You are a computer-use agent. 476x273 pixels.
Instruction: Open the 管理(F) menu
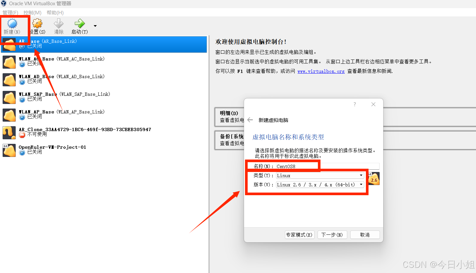pos(10,12)
